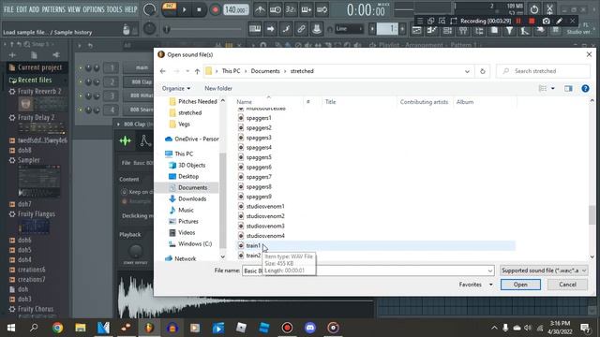Toggle the preview pane icon in the dialog

(568, 89)
